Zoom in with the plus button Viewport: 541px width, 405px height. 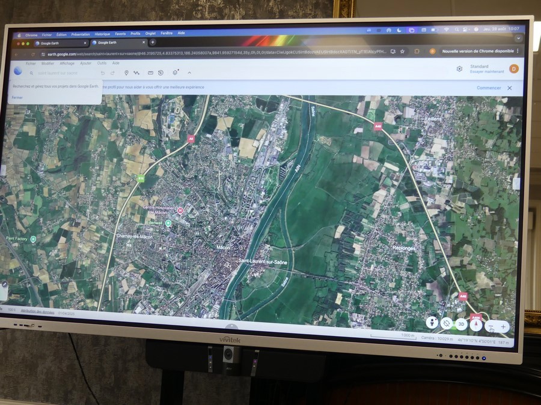tap(503, 326)
